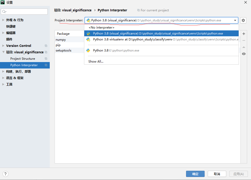Expand the 编辑器 section
Image resolution: width=251 pixels, height=180 pixels.
click(x=3, y=33)
